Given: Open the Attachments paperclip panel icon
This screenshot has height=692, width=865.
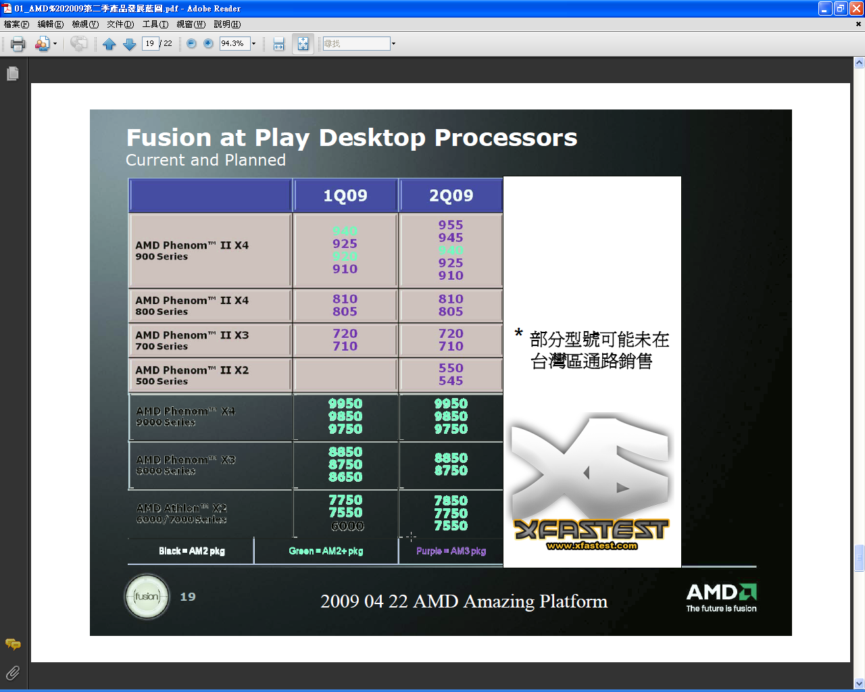Looking at the screenshot, I should point(13,672).
